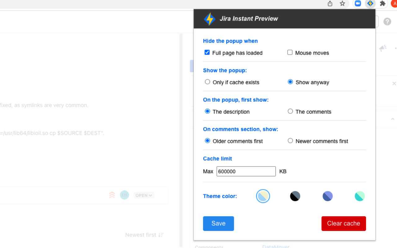Toggle the 'Newest first' sort order
This screenshot has width=397, height=248.
(x=144, y=235)
